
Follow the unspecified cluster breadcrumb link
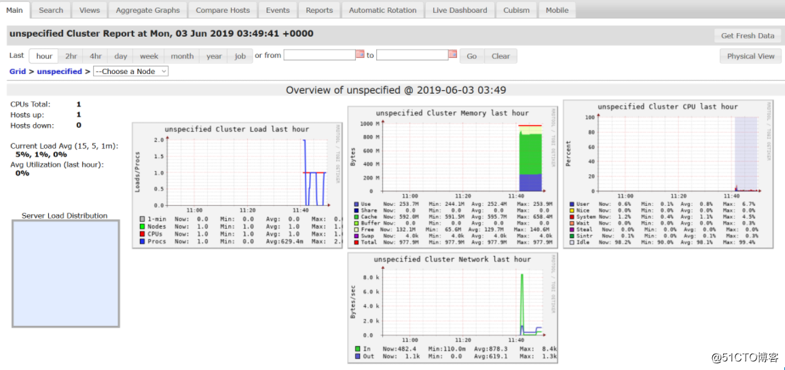(x=59, y=71)
